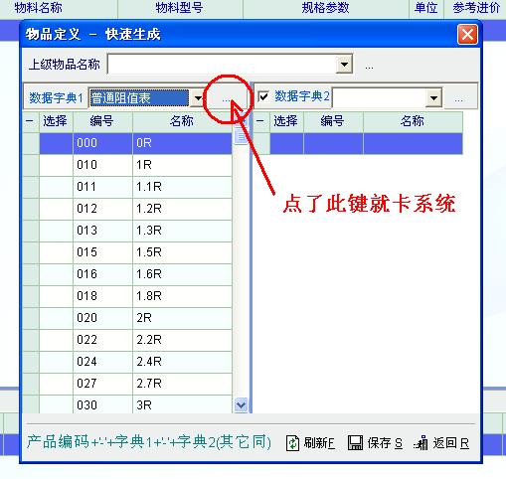Click the ellipsis next to 上级物品名称
Viewport: 506px width, 479px height.
369,67
